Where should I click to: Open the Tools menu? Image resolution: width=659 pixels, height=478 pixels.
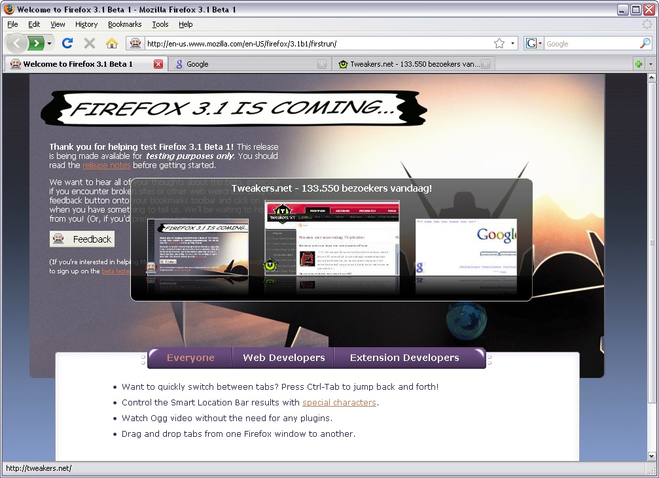pos(160,24)
